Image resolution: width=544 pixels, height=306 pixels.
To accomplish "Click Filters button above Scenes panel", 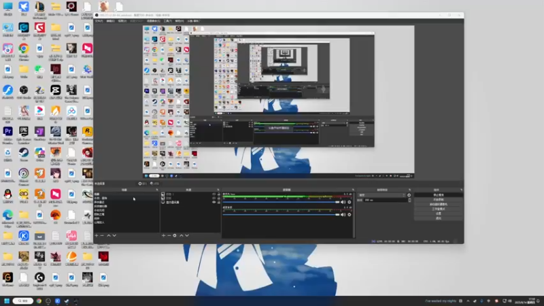I will tap(154, 184).
